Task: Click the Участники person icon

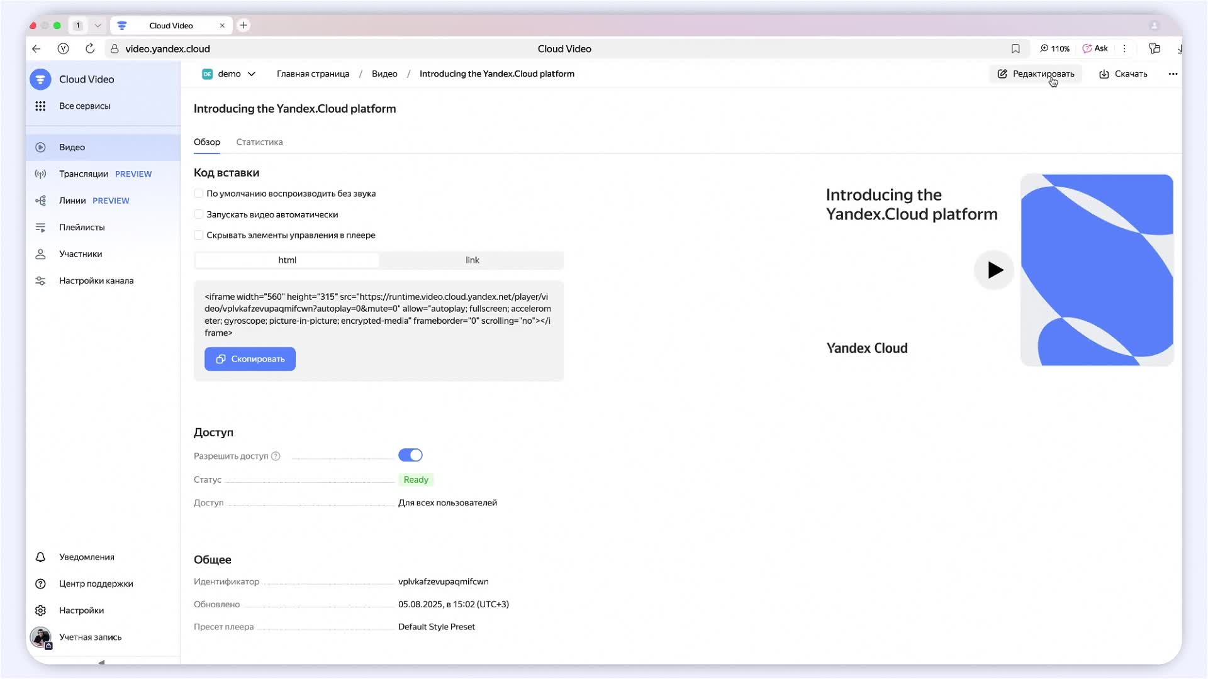Action: (x=40, y=254)
